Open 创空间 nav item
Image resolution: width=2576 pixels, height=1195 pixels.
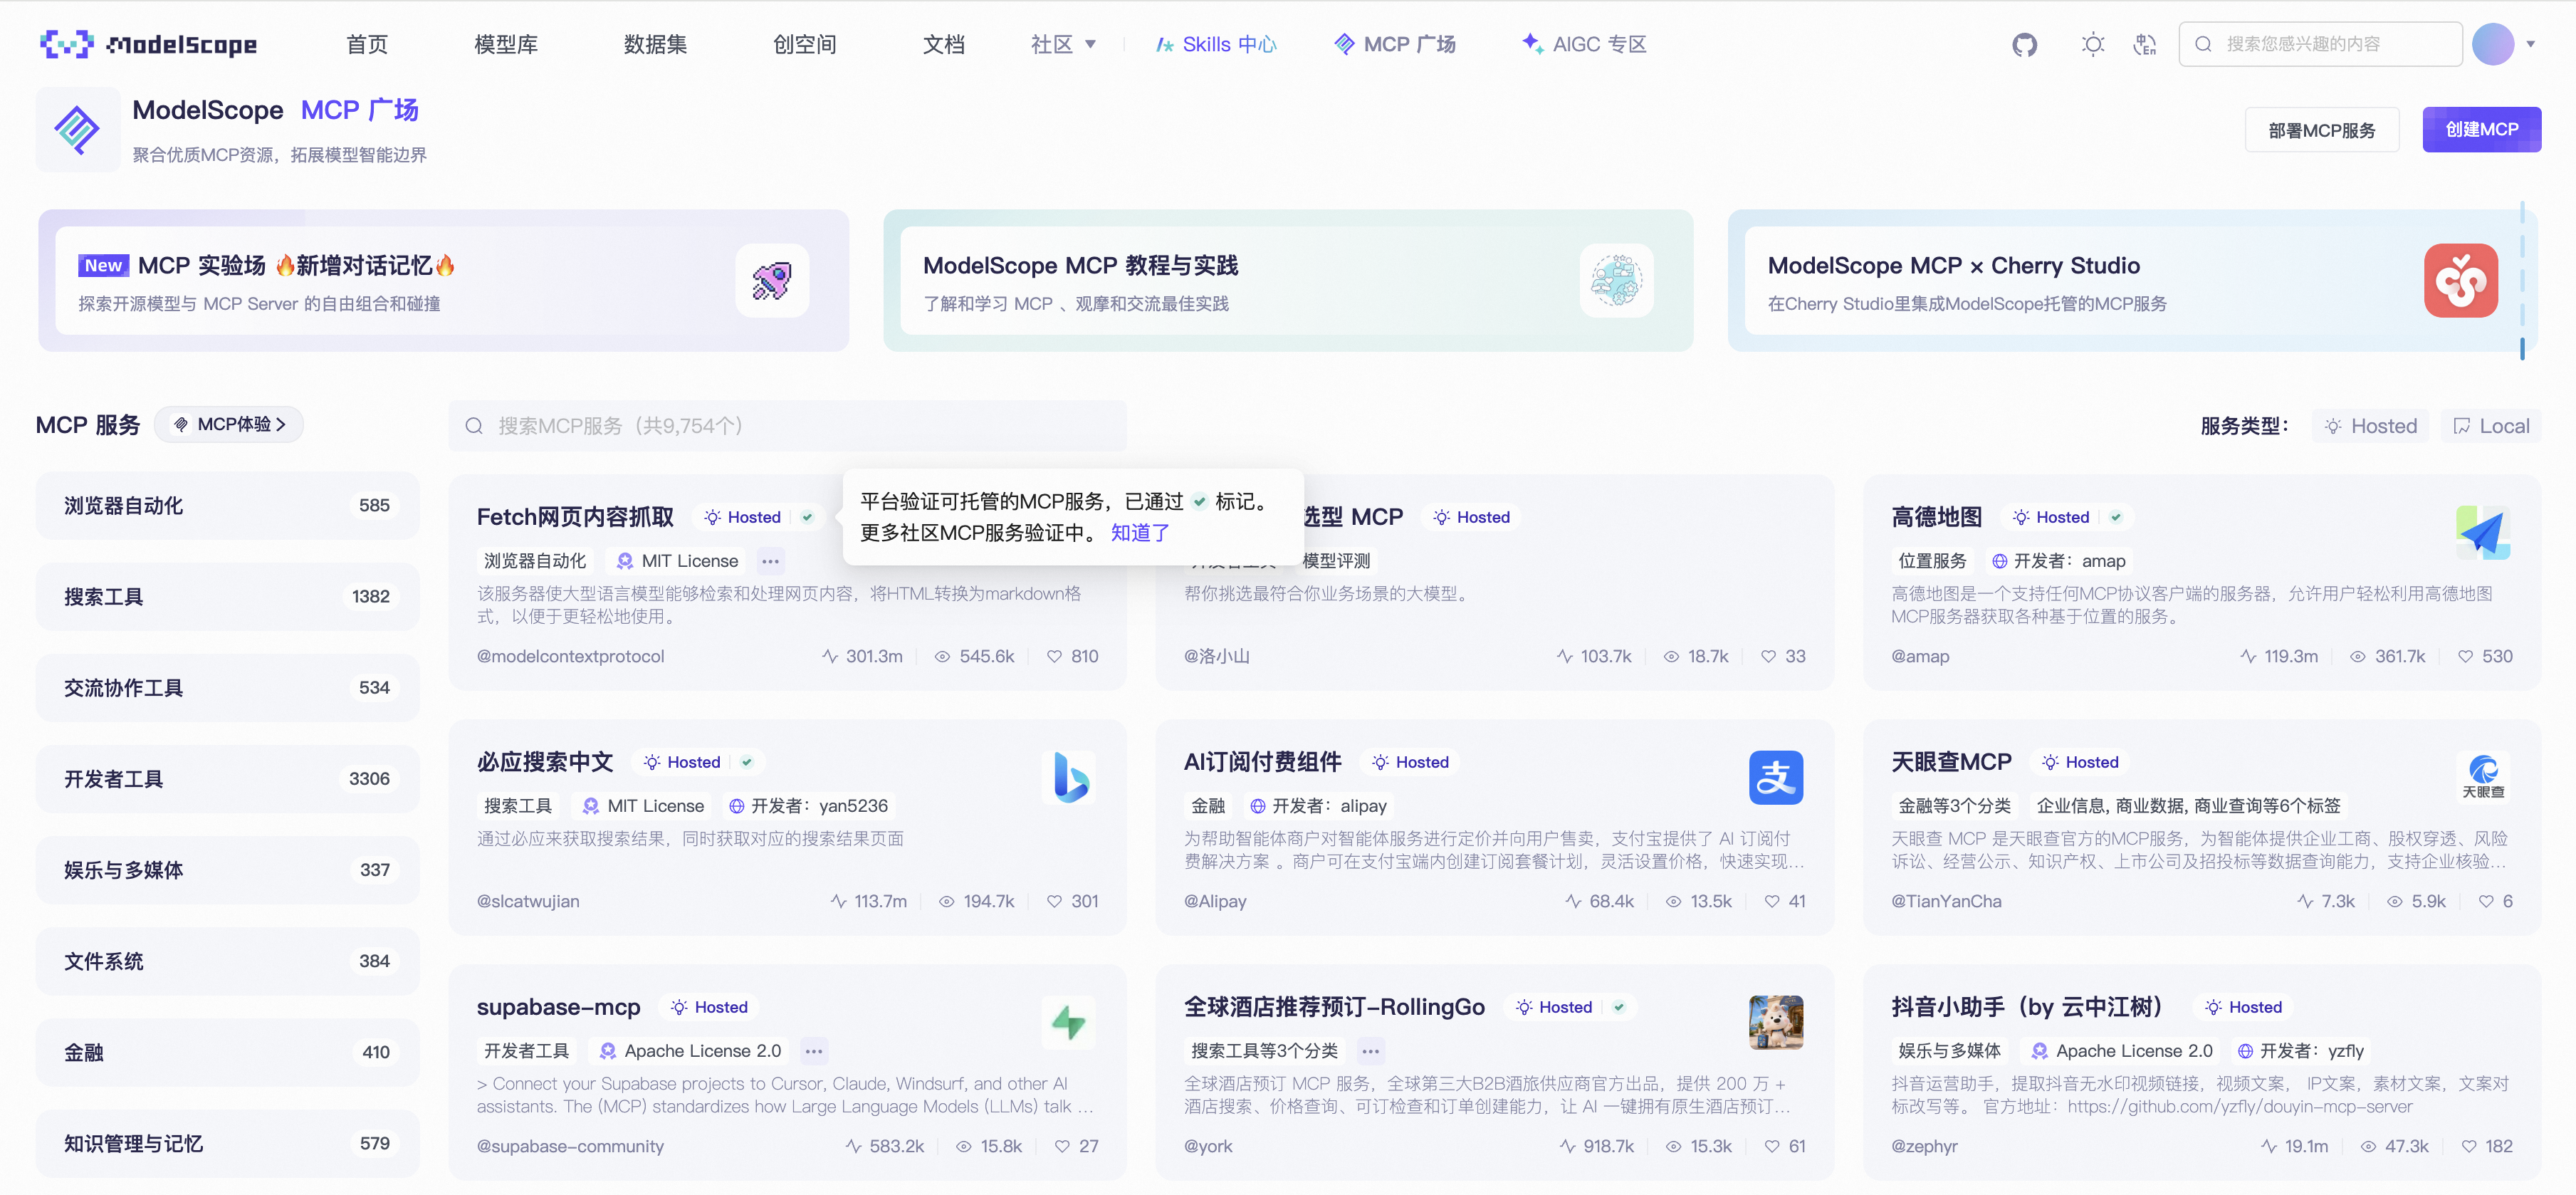pos(804,44)
